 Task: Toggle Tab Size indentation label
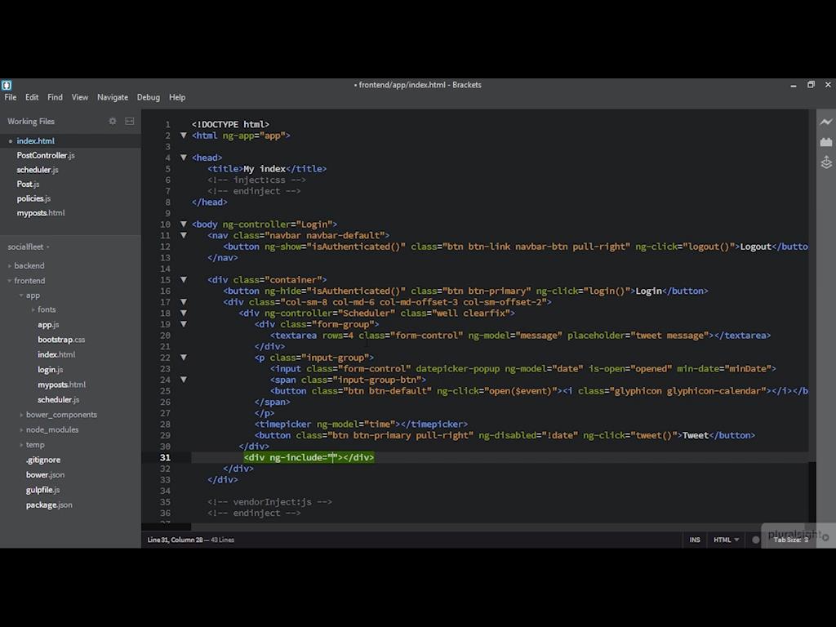790,540
